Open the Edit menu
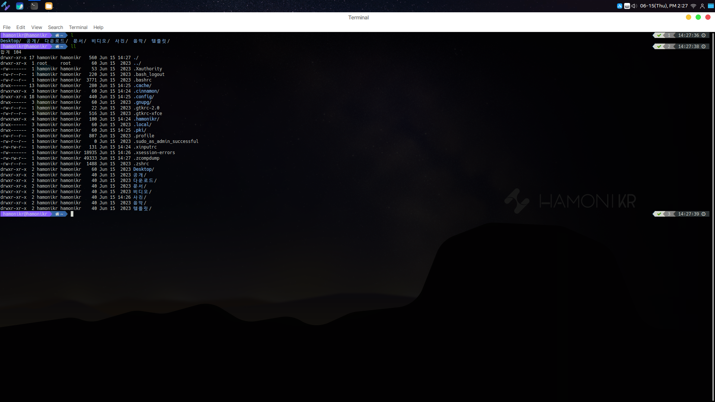 coord(20,27)
